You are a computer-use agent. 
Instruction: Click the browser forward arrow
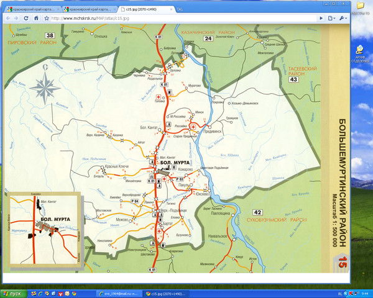click(x=16, y=19)
